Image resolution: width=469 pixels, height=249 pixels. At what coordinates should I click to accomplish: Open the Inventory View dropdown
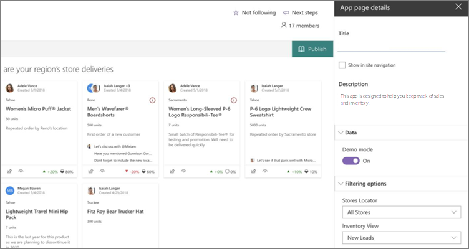[x=402, y=238]
